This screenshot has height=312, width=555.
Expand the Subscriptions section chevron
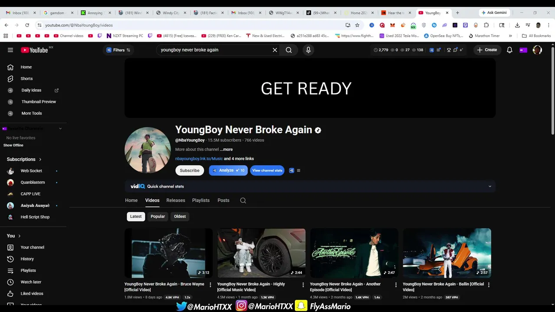point(40,159)
